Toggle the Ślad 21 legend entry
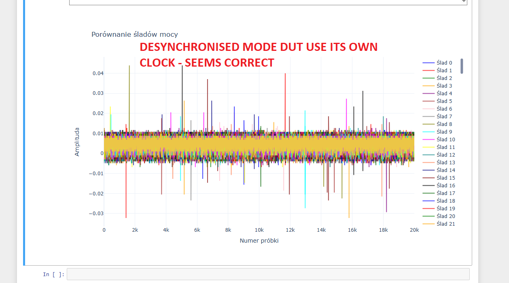The height and width of the screenshot is (283, 509). pos(445,224)
